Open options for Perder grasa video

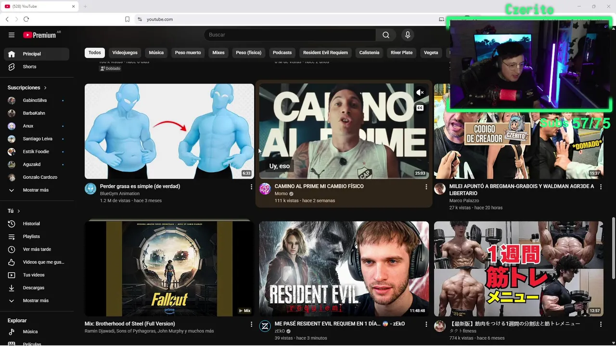click(251, 186)
